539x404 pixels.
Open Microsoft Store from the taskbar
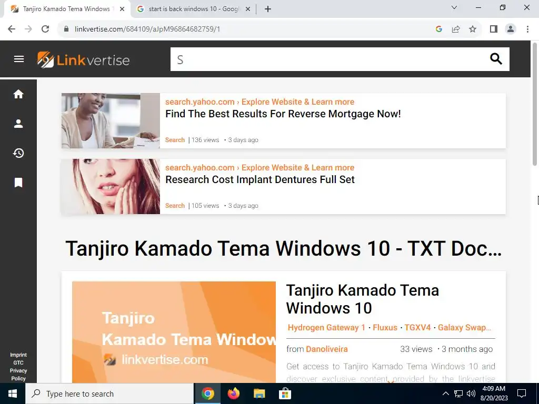pyautogui.click(x=285, y=393)
